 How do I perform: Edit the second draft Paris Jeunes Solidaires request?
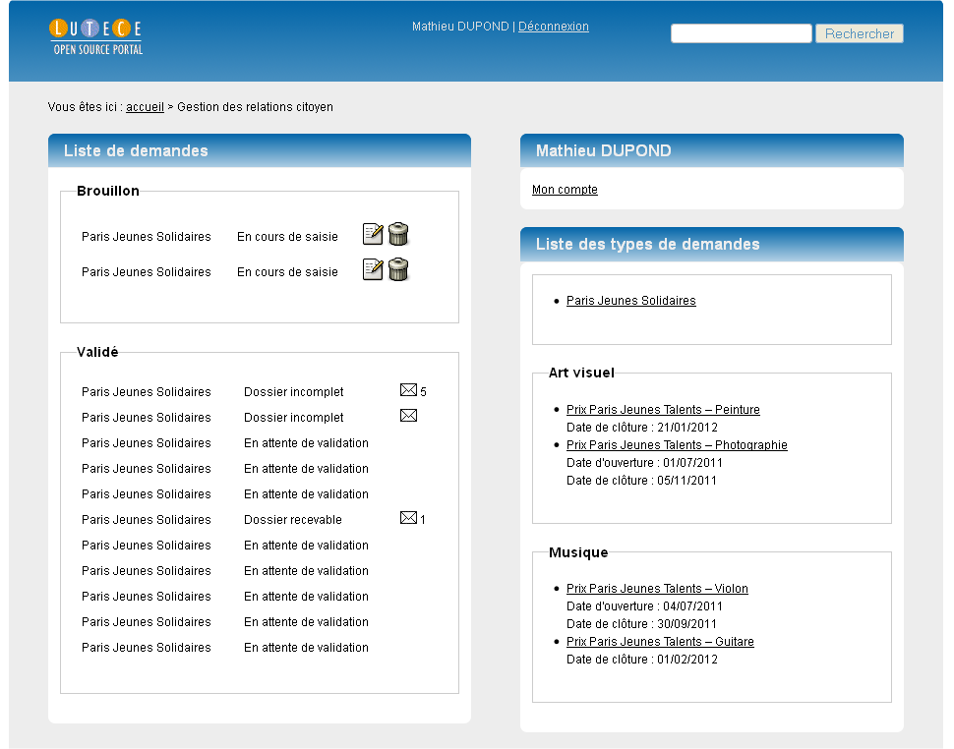tap(373, 269)
